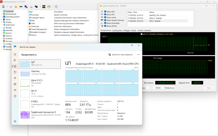Open Services icon in the Task Manager sidebar
Viewport: 218px width, 136px height.
point(15,96)
